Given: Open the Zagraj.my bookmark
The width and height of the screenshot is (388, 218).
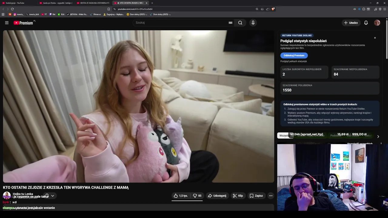Looking at the screenshot, I should tap(114, 14).
